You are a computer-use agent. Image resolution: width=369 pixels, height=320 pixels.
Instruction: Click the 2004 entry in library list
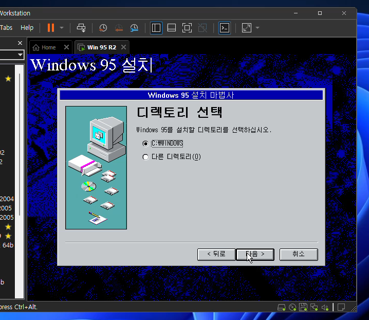coord(7,199)
